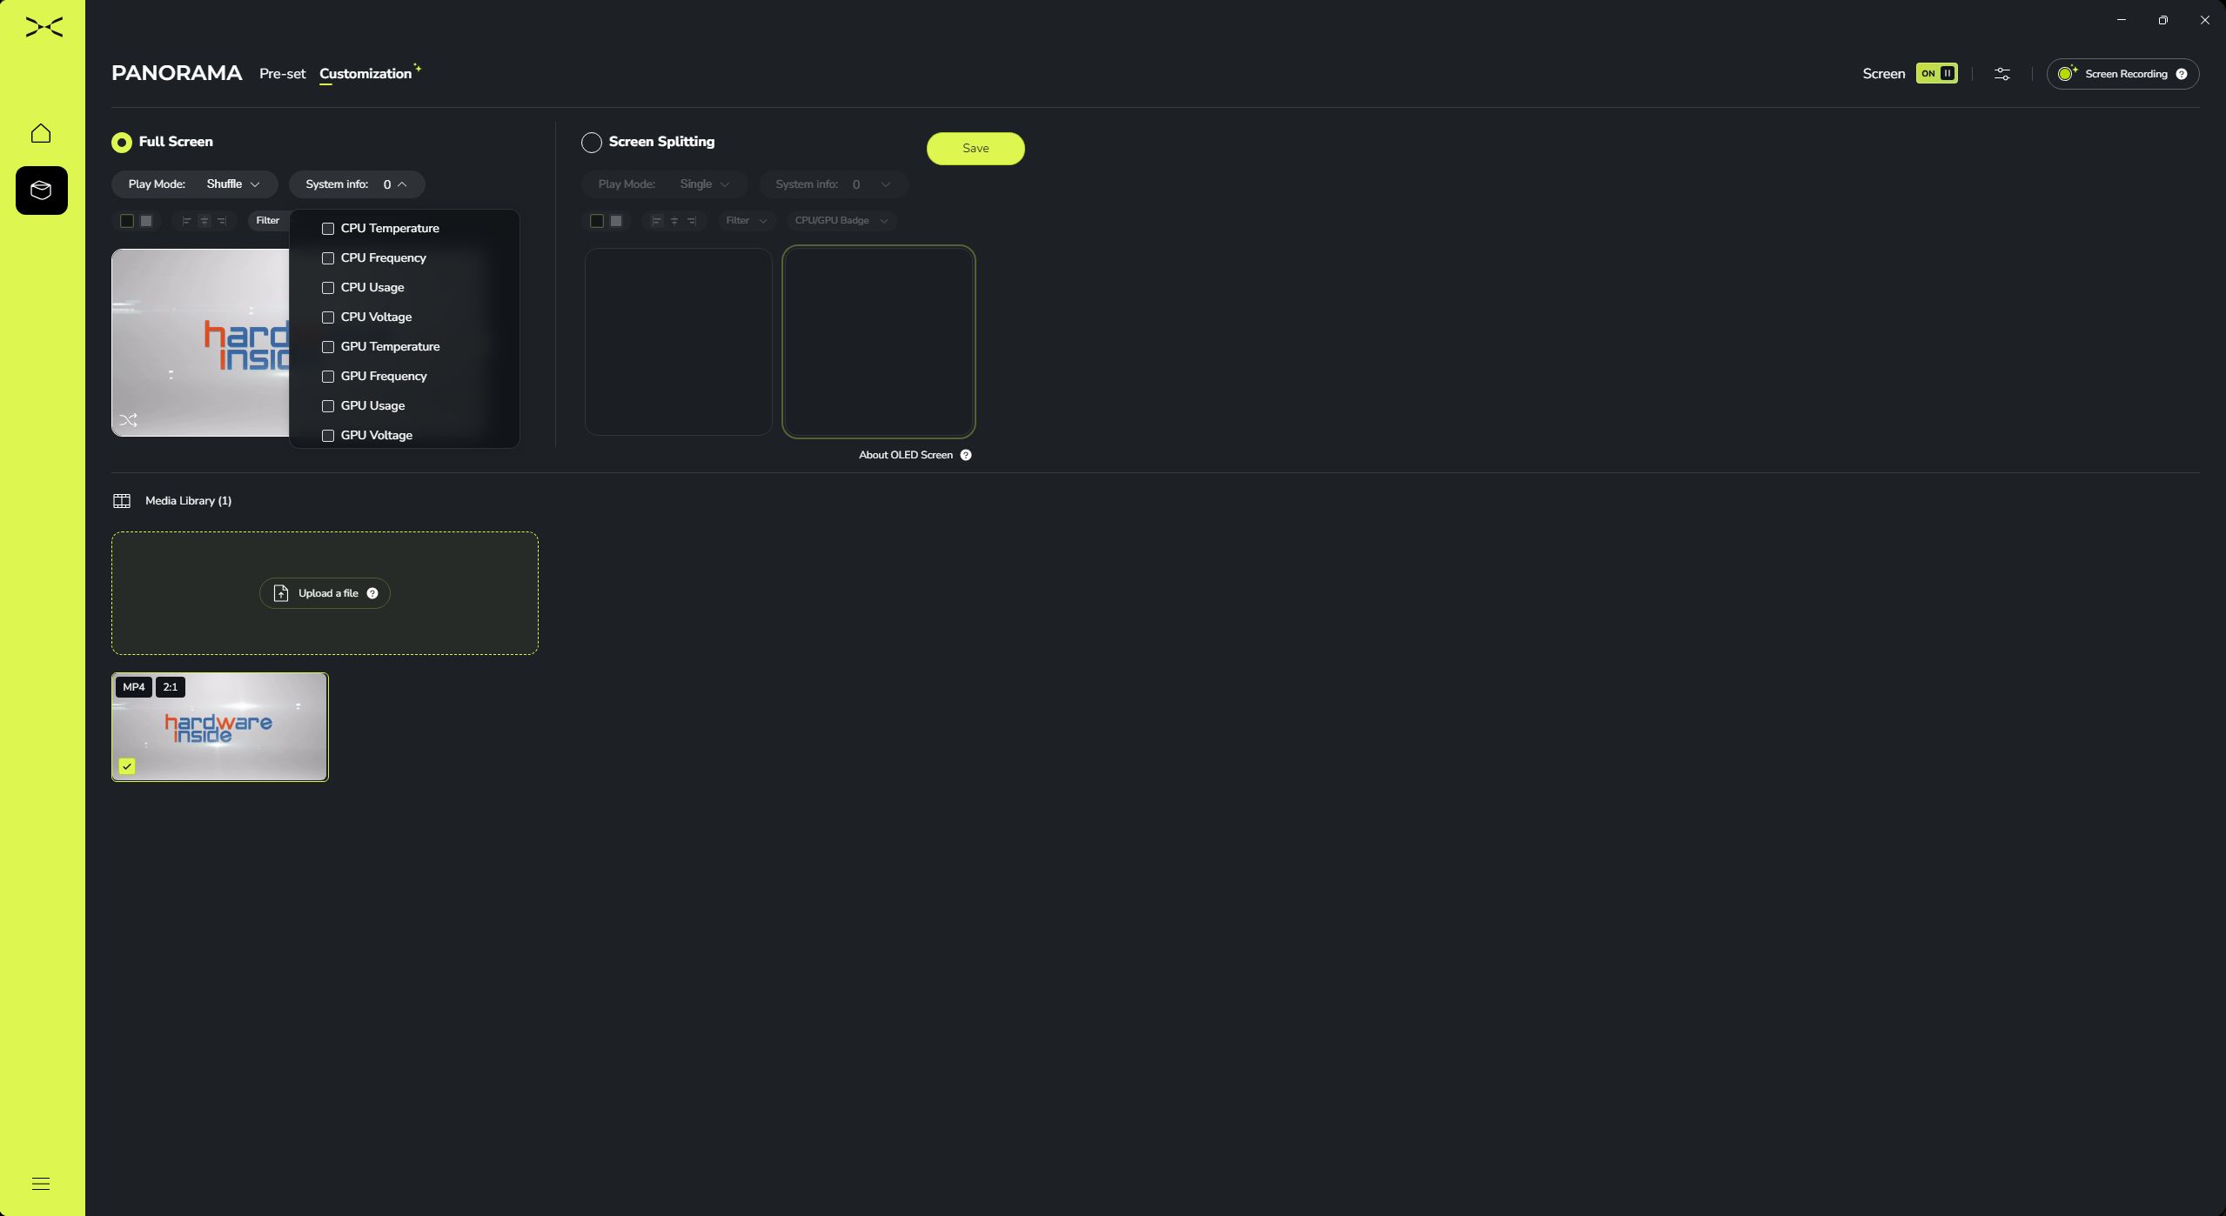
Task: Open the hamburger menu at sidebar bottom
Action: (x=41, y=1184)
